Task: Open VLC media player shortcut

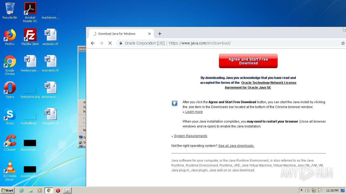Action: click(x=10, y=171)
